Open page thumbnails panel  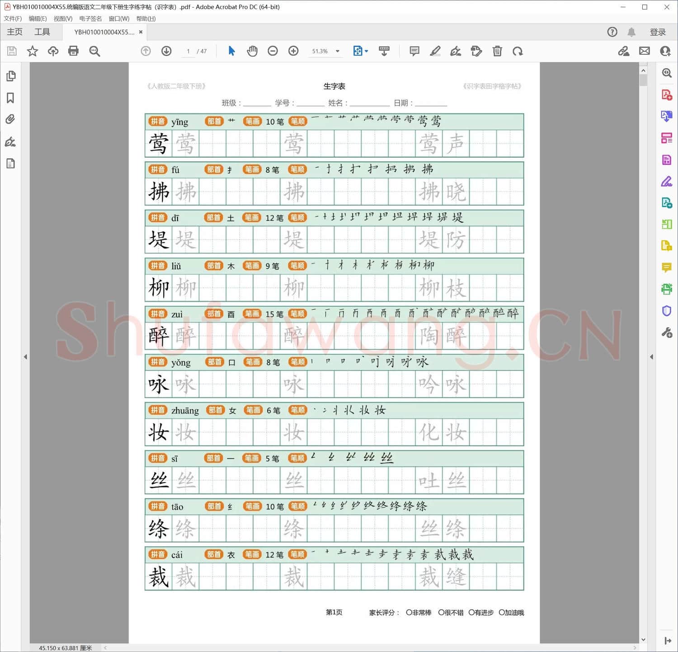pos(11,76)
